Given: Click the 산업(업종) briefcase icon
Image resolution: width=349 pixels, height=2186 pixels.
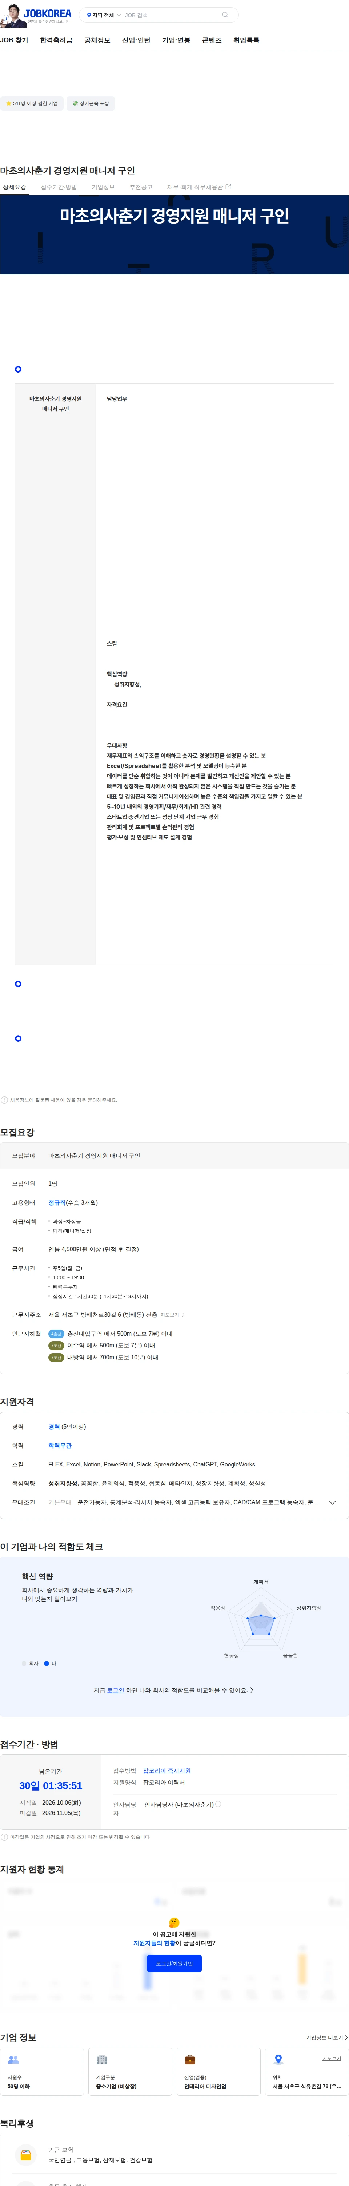Looking at the screenshot, I should pyautogui.click(x=190, y=2060).
